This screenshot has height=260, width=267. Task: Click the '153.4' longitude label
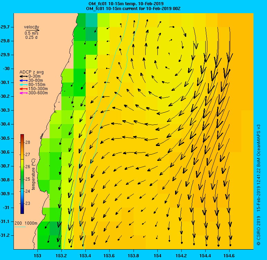pos(85,255)
